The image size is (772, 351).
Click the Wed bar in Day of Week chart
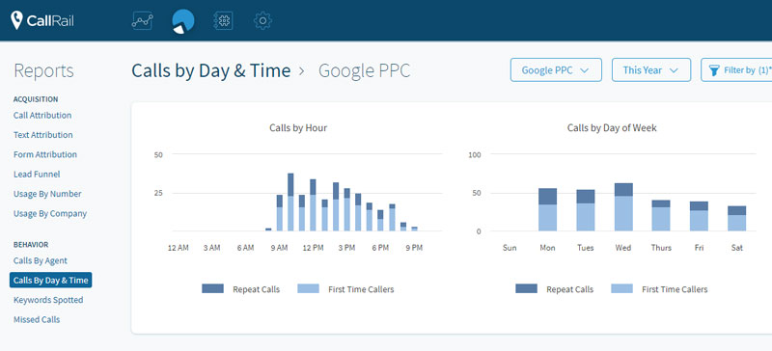(623, 206)
